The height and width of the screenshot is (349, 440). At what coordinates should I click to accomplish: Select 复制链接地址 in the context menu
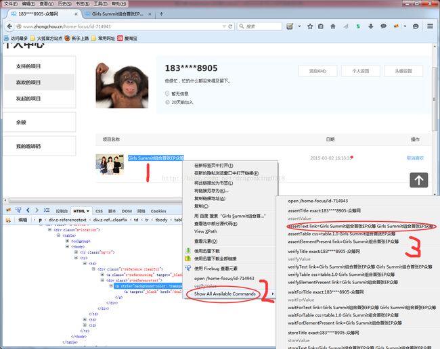tap(210, 198)
